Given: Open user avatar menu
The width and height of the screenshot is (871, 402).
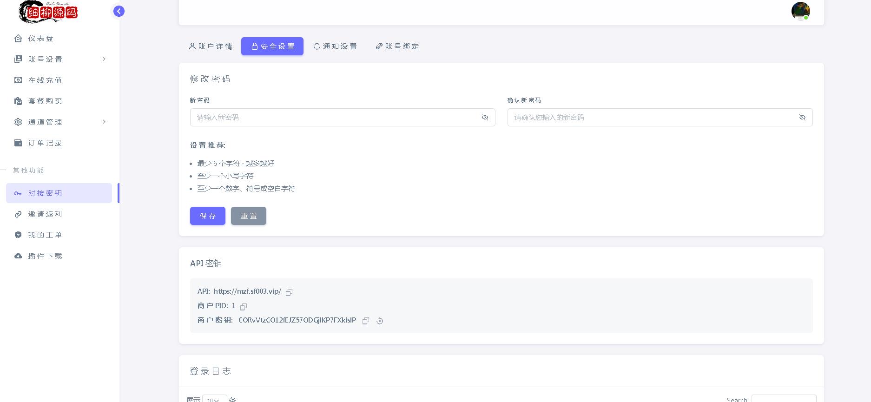Looking at the screenshot, I should pos(800,11).
